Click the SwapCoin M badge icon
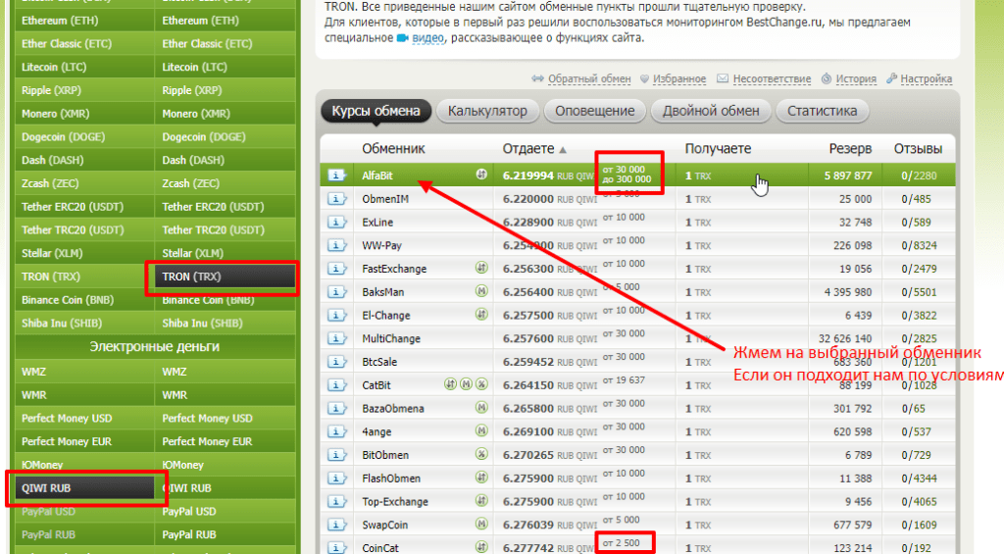 [481, 524]
